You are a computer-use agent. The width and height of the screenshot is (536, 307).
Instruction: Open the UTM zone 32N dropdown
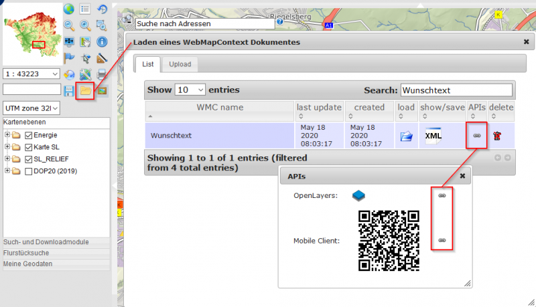tap(31, 108)
